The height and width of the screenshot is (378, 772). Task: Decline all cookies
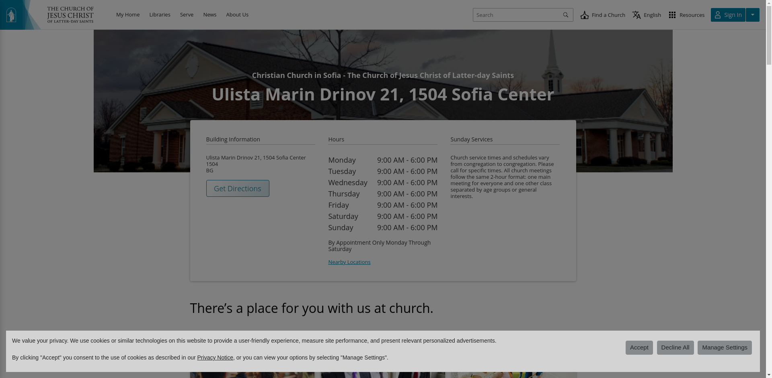point(675,348)
